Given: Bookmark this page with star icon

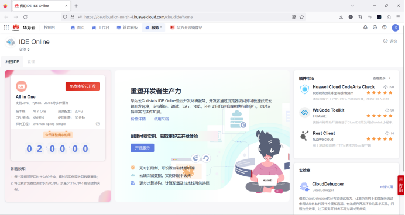Looking at the screenshot, I should coord(301,17).
